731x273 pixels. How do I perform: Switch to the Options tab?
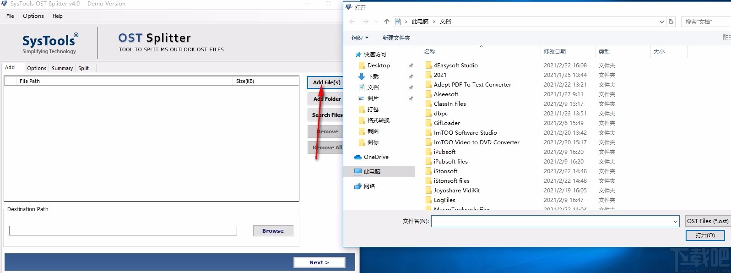pos(37,68)
